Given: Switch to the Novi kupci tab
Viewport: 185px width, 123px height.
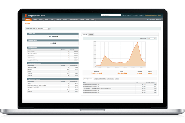Looking at the screenshot, I should [x=110, y=79].
